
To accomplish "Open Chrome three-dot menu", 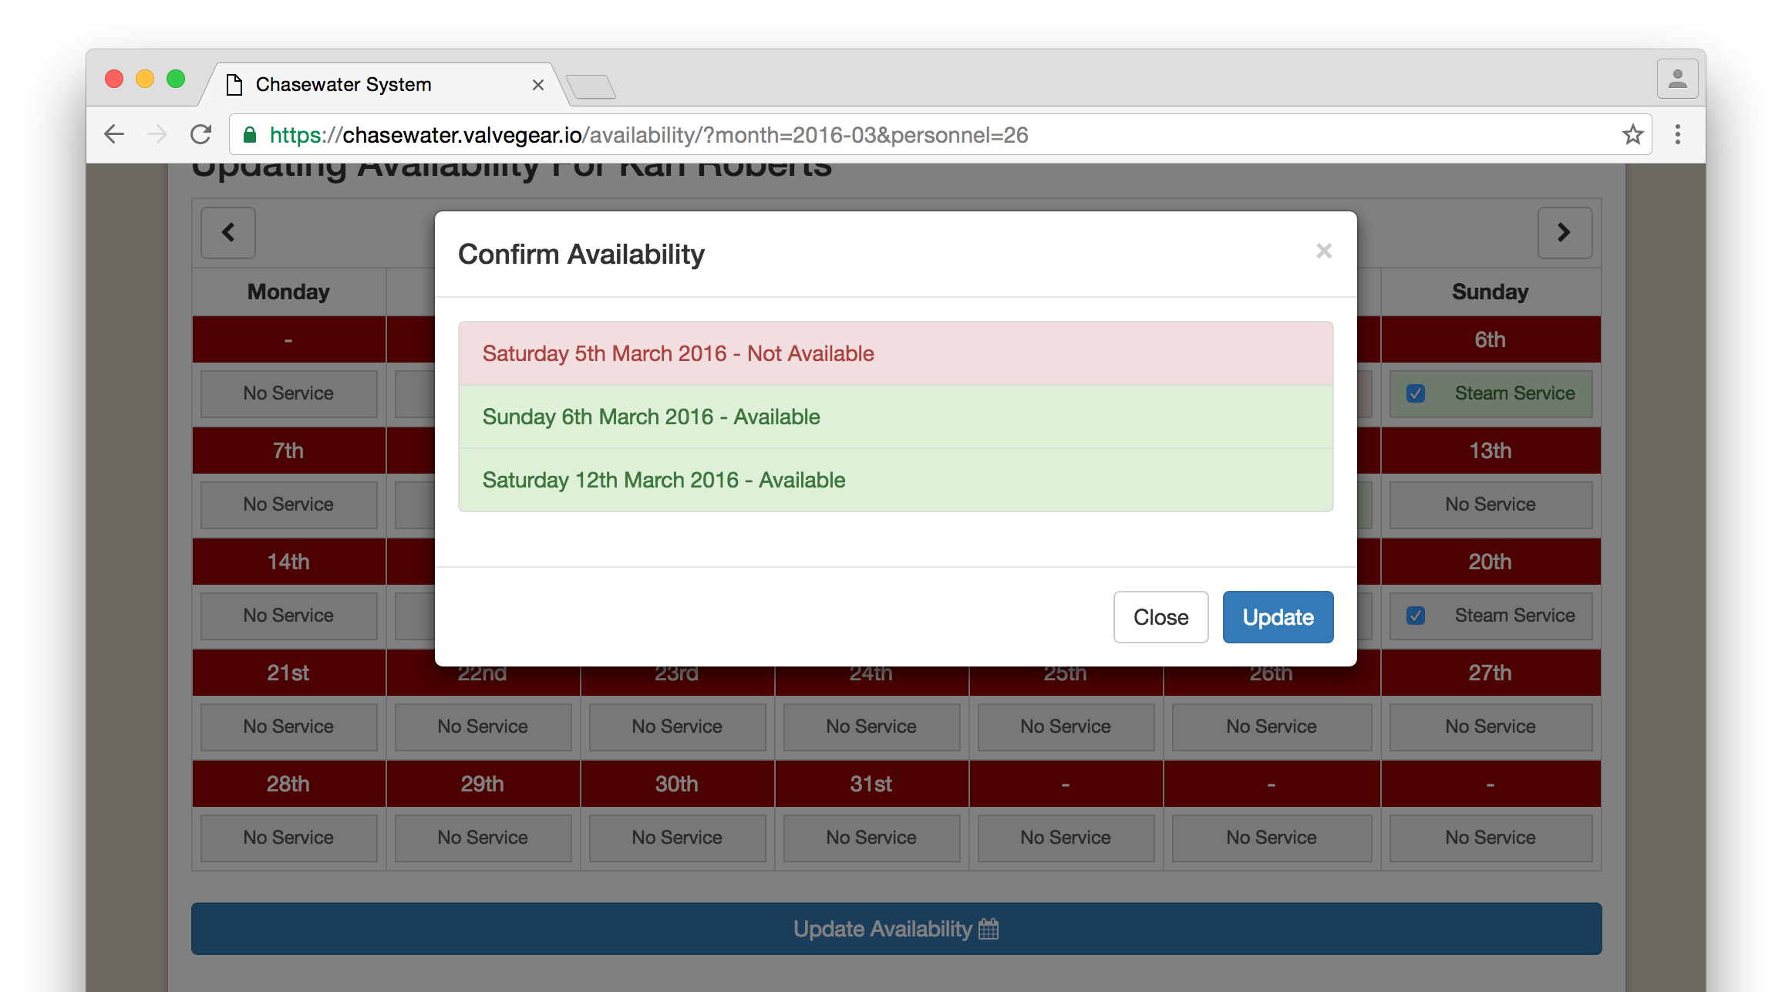I will pos(1677,135).
